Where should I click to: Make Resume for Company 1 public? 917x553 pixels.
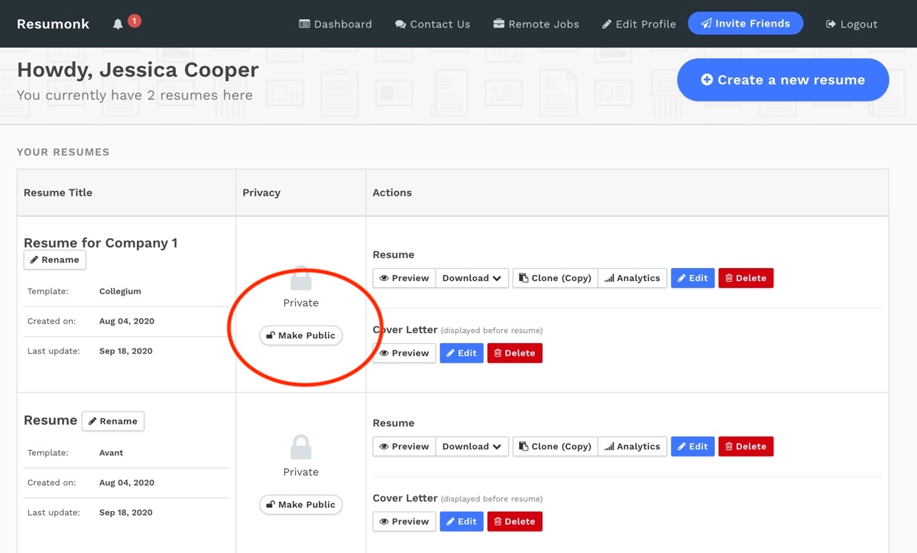pos(301,335)
